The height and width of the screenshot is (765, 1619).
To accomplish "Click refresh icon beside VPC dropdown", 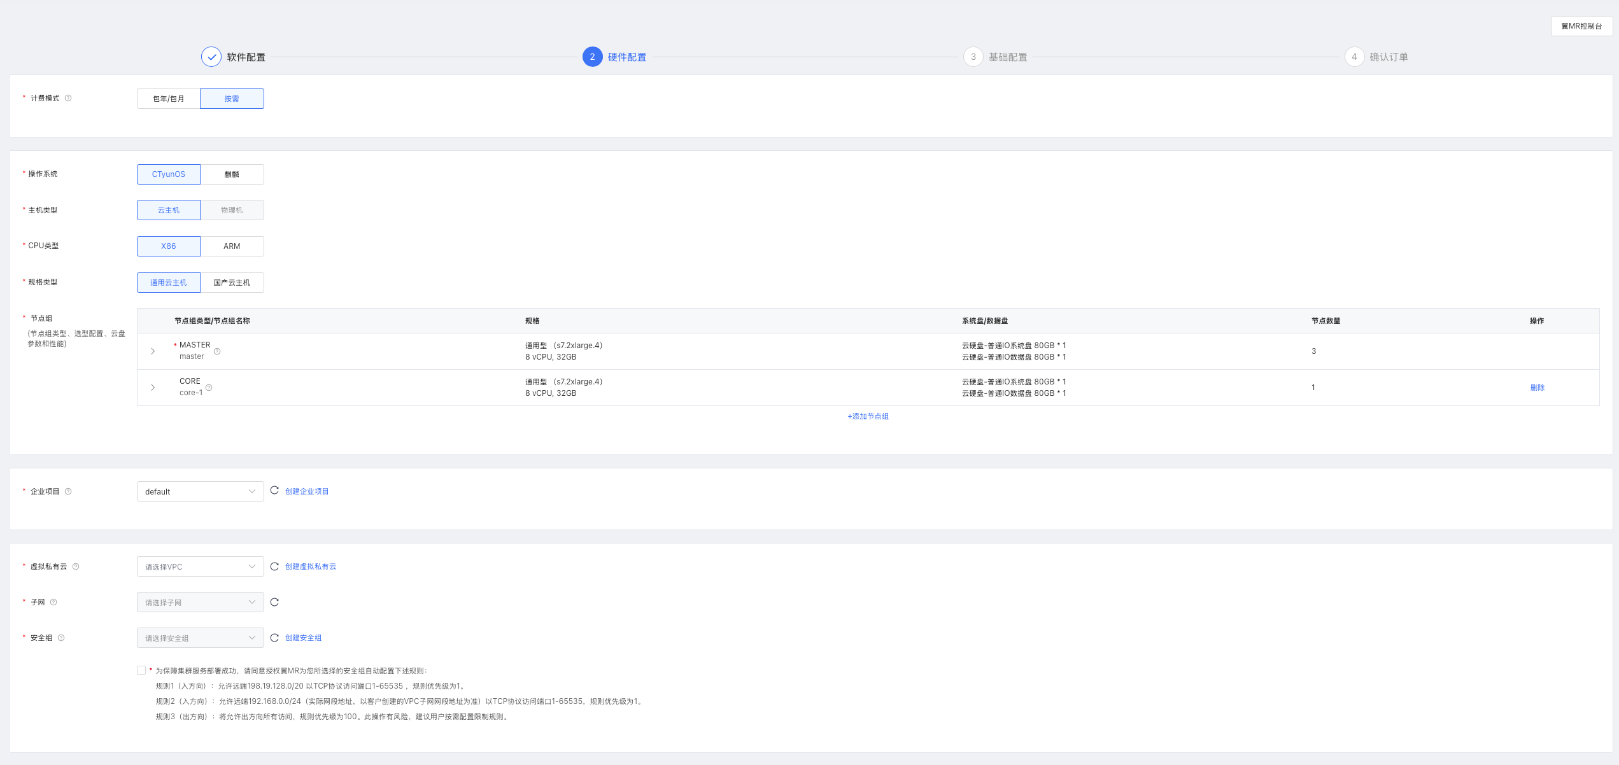I will click(274, 566).
